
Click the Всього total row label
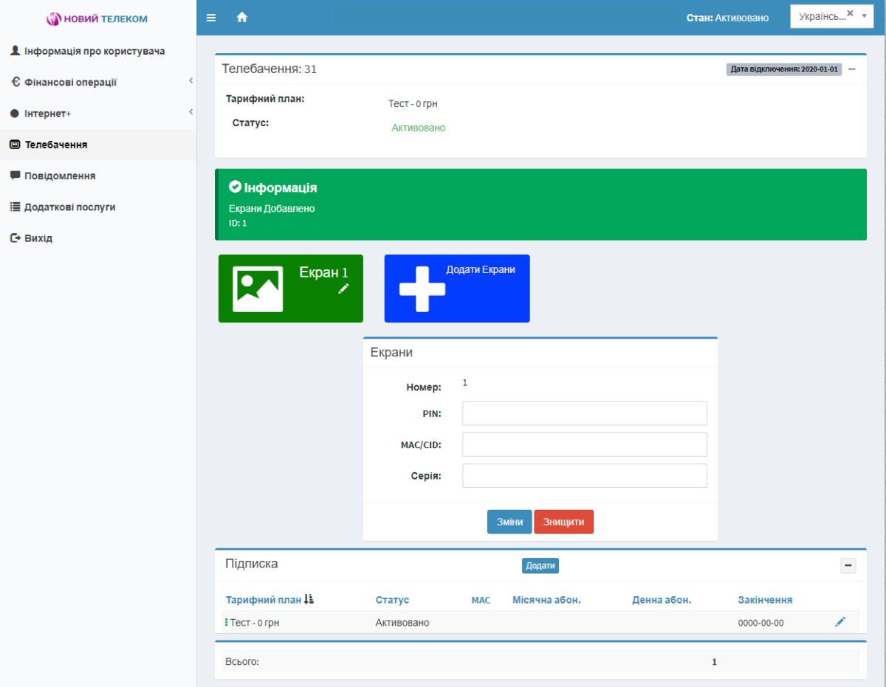[x=242, y=662]
